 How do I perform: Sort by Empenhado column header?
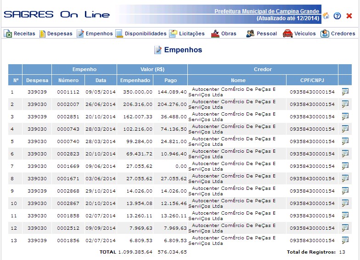click(135, 80)
